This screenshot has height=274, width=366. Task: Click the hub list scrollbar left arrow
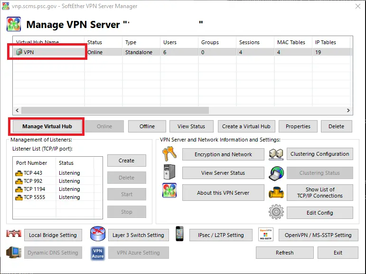[x=17, y=110]
